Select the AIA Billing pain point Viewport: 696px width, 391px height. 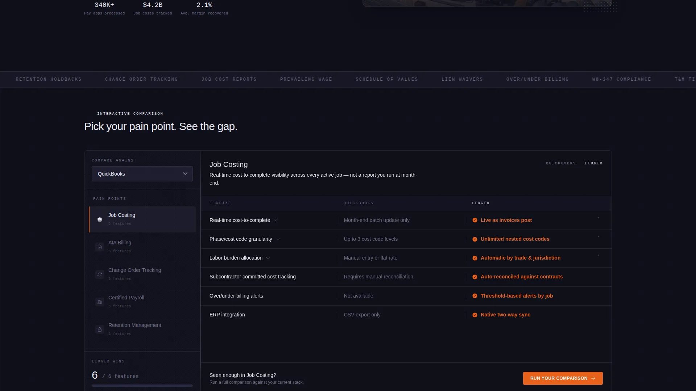(142, 247)
